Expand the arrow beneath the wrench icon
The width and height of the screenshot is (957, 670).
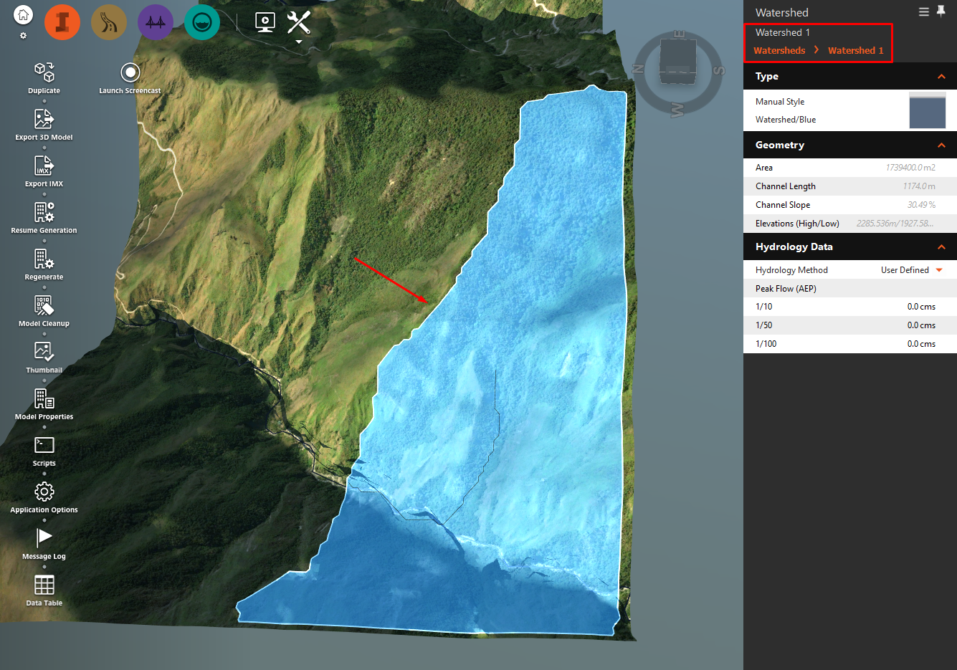click(x=299, y=42)
